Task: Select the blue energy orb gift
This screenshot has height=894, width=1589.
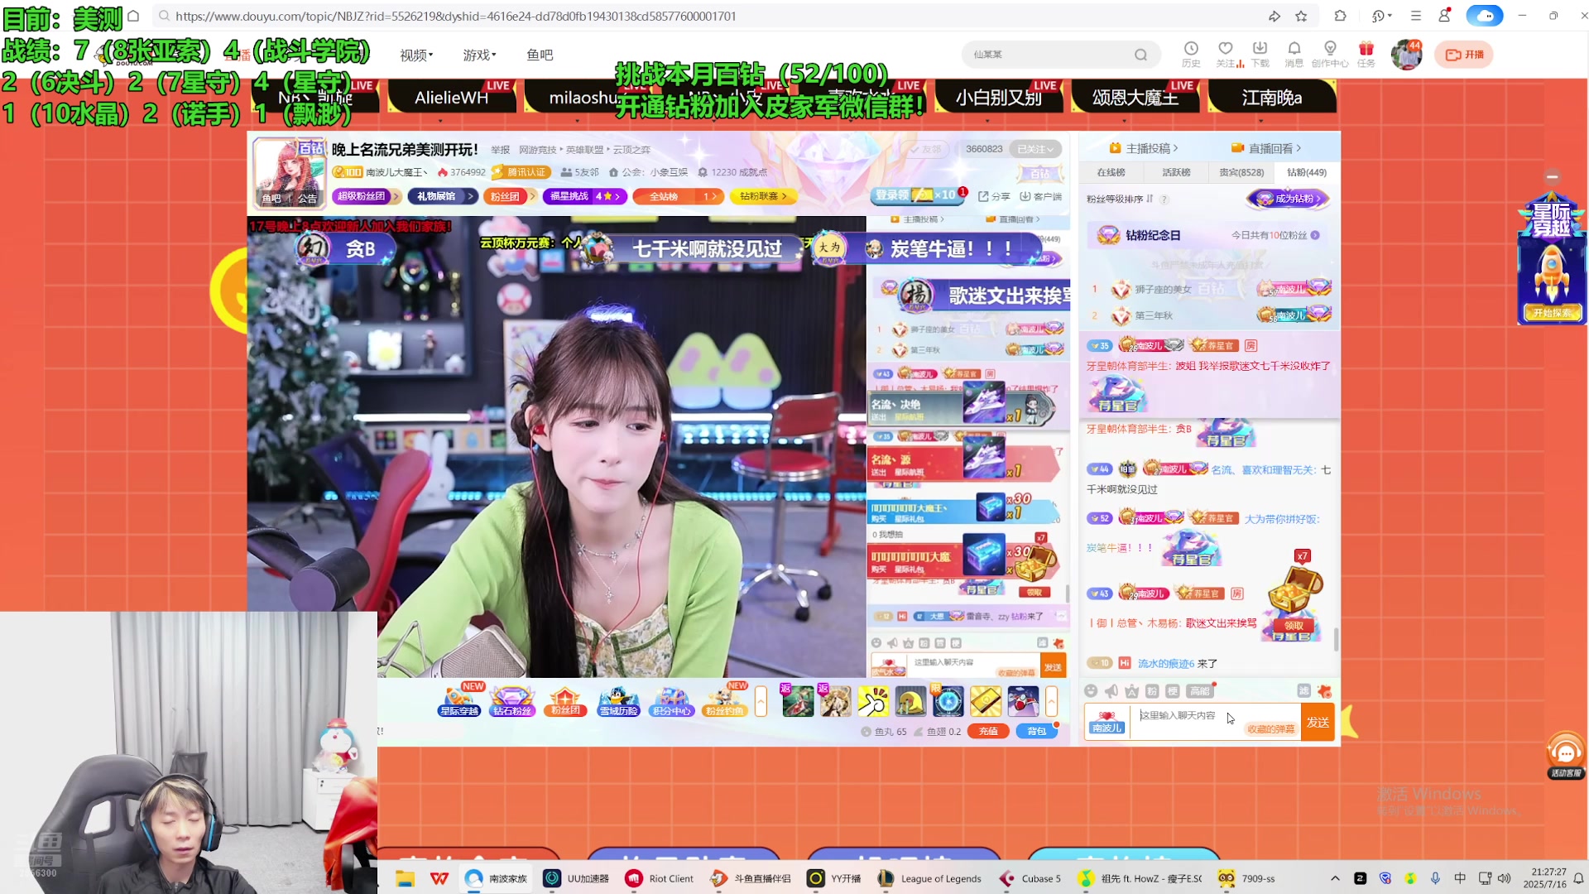Action: (x=948, y=702)
